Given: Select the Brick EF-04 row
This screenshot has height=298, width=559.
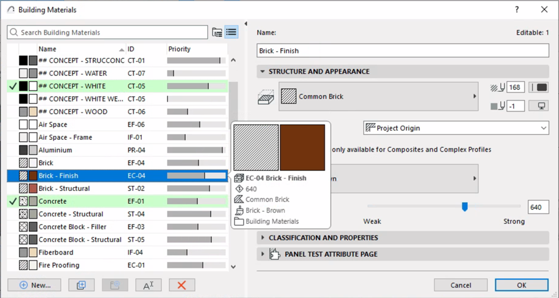Looking at the screenshot, I should coord(117,163).
